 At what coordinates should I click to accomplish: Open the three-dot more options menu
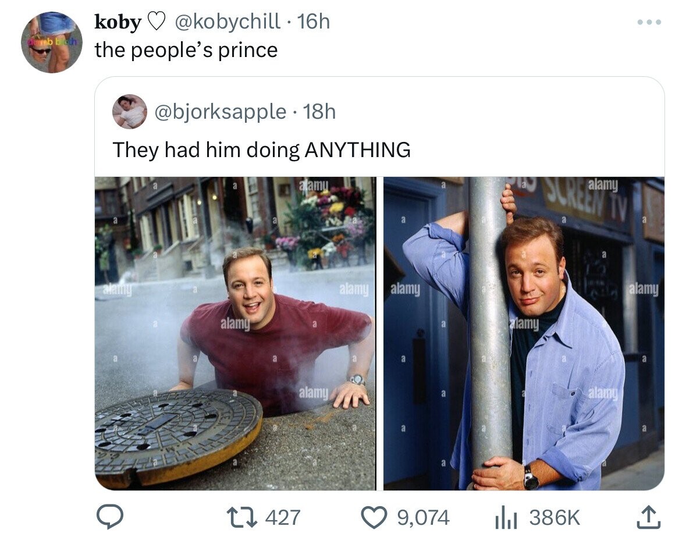(649, 22)
